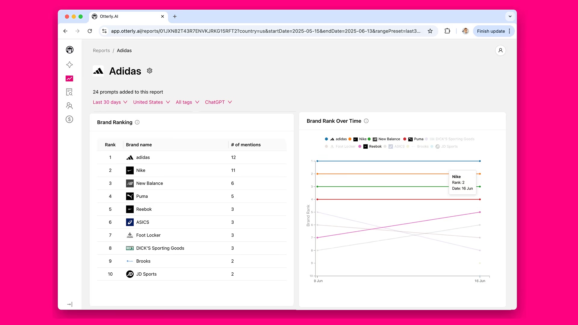The image size is (578, 325).
Task: Go to Reports breadcrumb link
Action: 101,51
